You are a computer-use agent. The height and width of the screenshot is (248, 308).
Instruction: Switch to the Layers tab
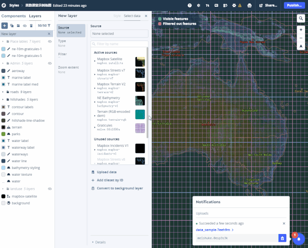(35, 16)
